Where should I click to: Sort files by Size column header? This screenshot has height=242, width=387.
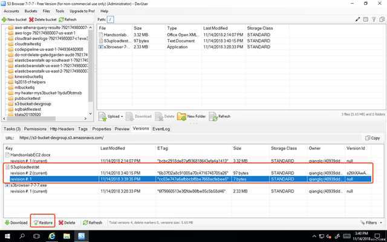[x=138, y=28]
